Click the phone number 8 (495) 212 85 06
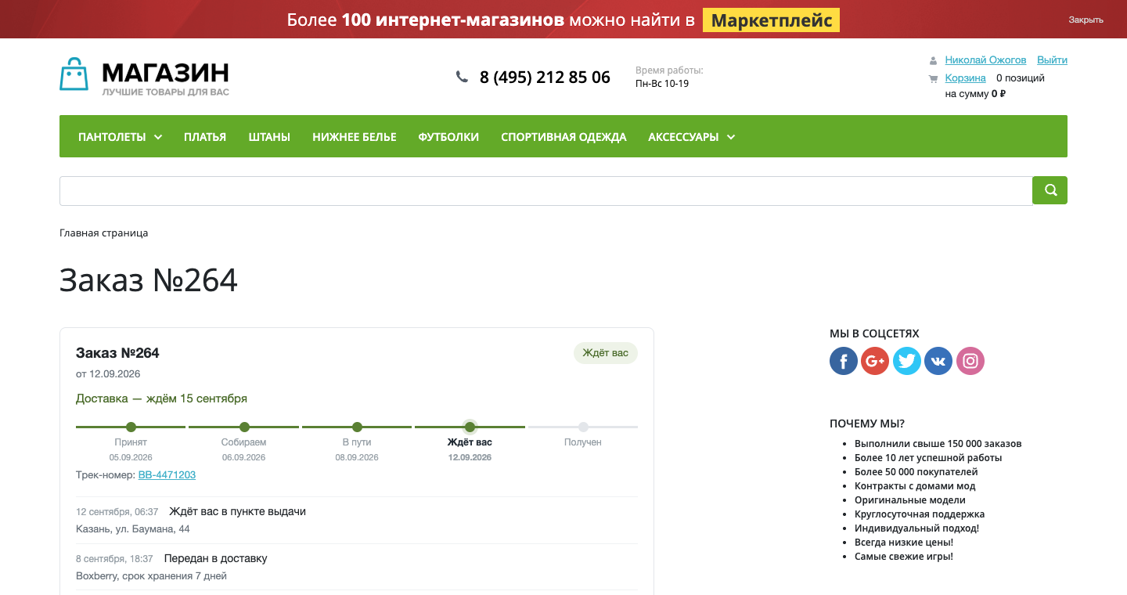The height and width of the screenshot is (595, 1127). 545,78
